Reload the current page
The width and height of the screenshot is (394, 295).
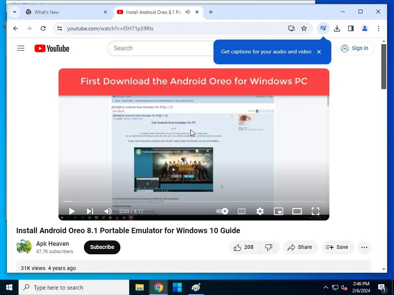[43, 28]
